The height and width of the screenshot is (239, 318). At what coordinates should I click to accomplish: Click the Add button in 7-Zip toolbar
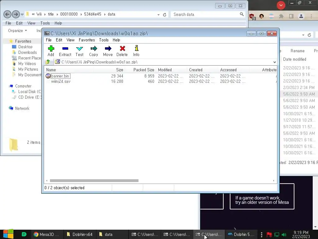pos(51,51)
